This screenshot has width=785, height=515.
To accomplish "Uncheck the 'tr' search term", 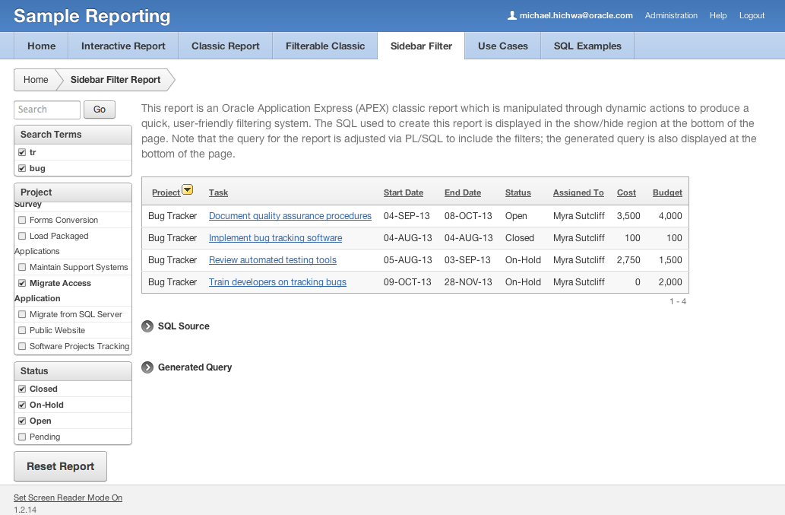I will pyautogui.click(x=21, y=151).
